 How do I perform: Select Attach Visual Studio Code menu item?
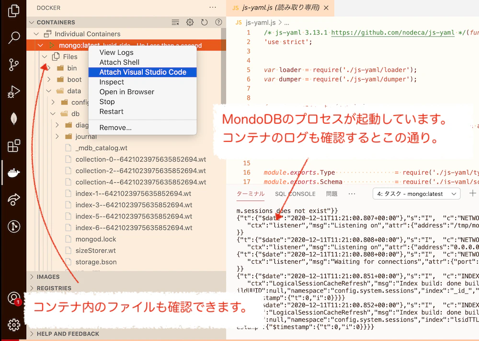click(x=142, y=72)
